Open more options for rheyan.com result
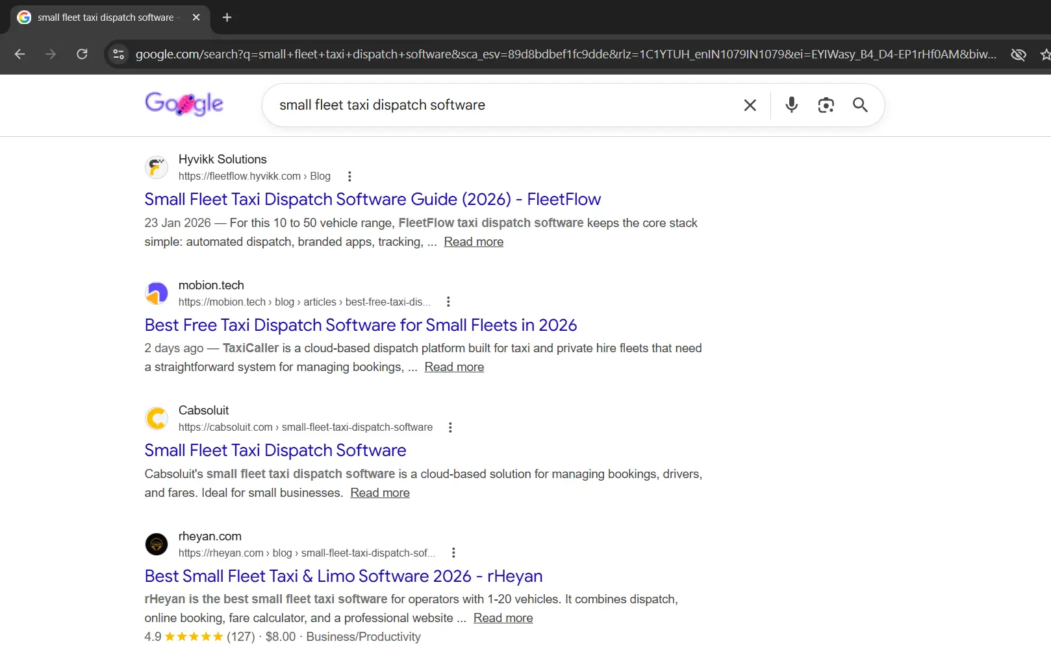The image size is (1051, 661). click(x=453, y=553)
